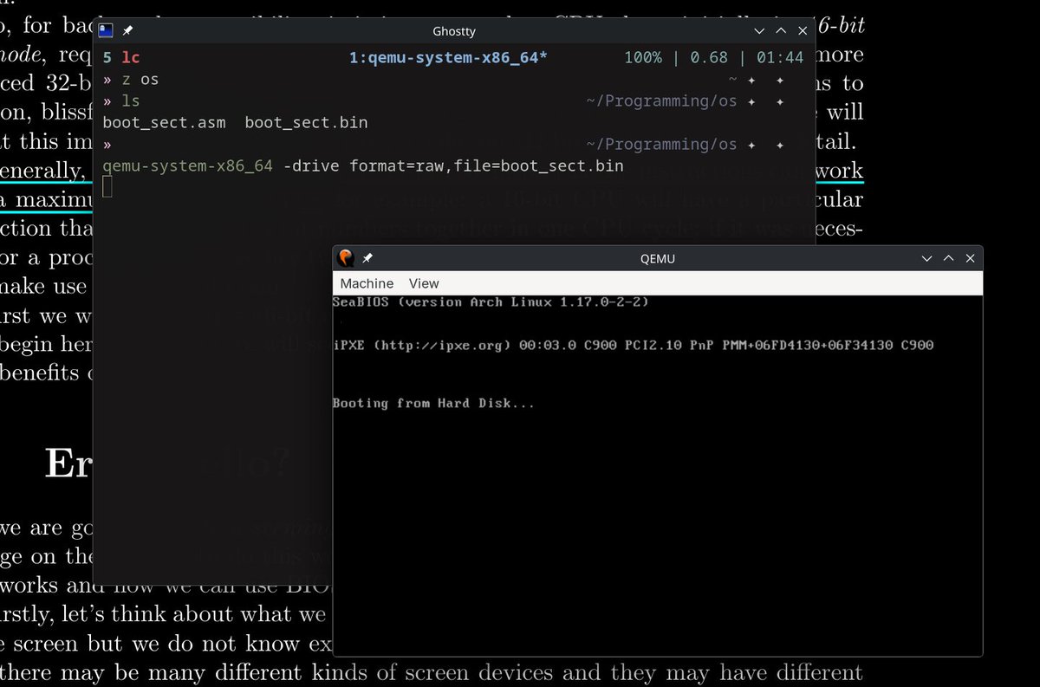Minimize the QEMU window
1040x687 pixels.
click(x=927, y=258)
